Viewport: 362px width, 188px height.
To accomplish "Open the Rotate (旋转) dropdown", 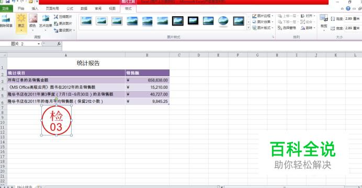I will [308, 28].
